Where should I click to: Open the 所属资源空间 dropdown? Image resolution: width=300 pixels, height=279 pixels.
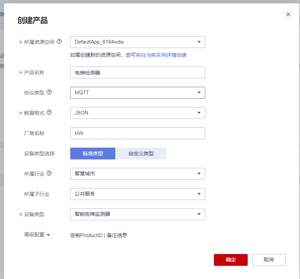[x=137, y=42]
